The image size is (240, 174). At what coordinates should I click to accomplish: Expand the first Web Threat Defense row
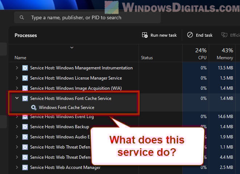click(17, 147)
